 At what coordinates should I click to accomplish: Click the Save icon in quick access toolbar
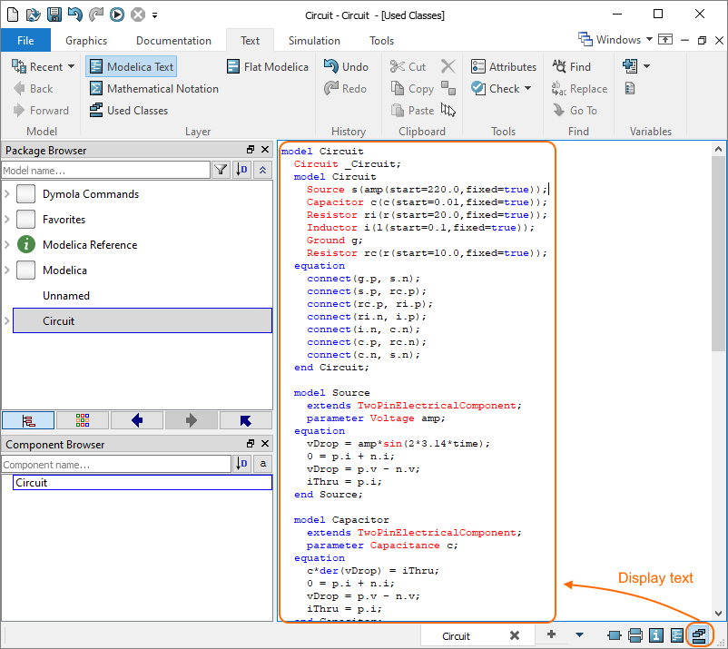(x=54, y=15)
